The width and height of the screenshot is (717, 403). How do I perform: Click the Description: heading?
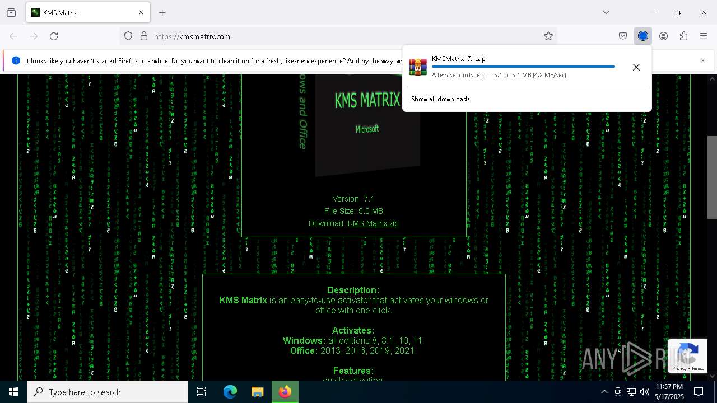(353, 290)
